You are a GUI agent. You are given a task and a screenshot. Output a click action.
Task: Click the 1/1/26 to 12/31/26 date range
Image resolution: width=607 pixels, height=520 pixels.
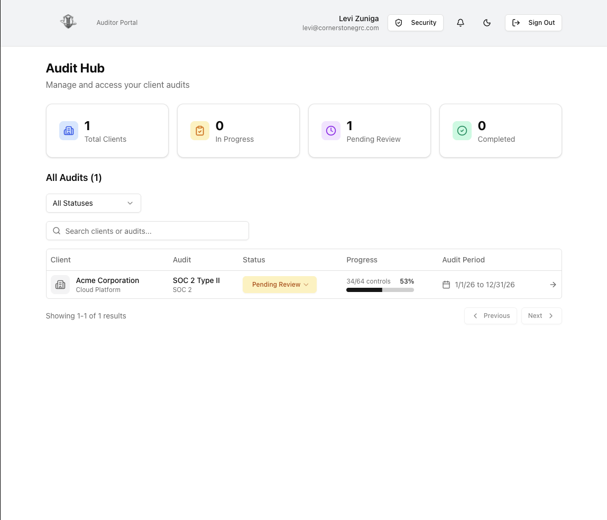(x=485, y=285)
